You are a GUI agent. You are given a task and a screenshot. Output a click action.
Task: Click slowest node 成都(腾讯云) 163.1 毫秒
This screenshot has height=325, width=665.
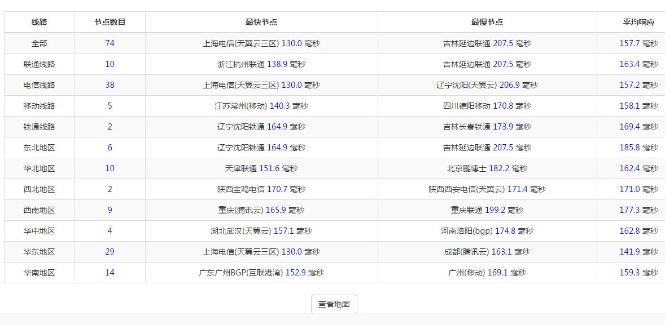pos(487,252)
